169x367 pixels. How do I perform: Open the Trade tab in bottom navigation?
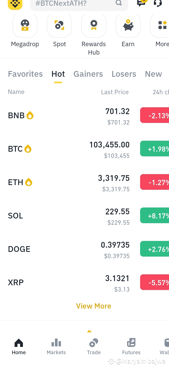(94, 346)
